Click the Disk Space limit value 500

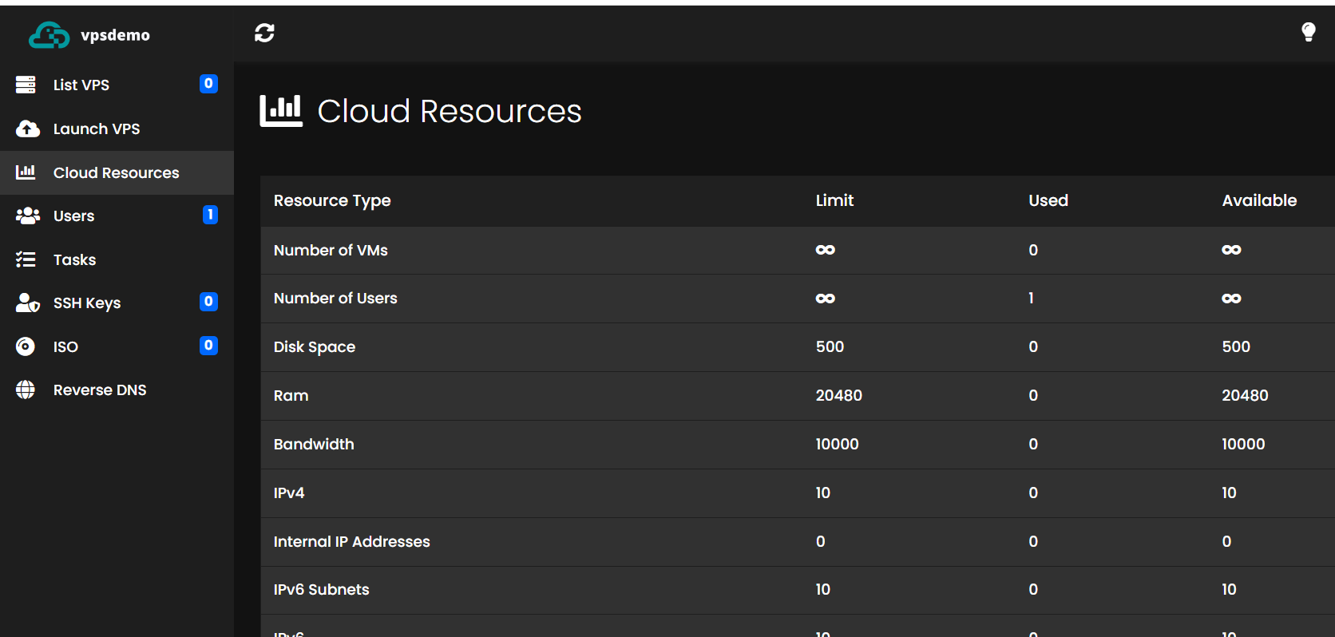(830, 346)
